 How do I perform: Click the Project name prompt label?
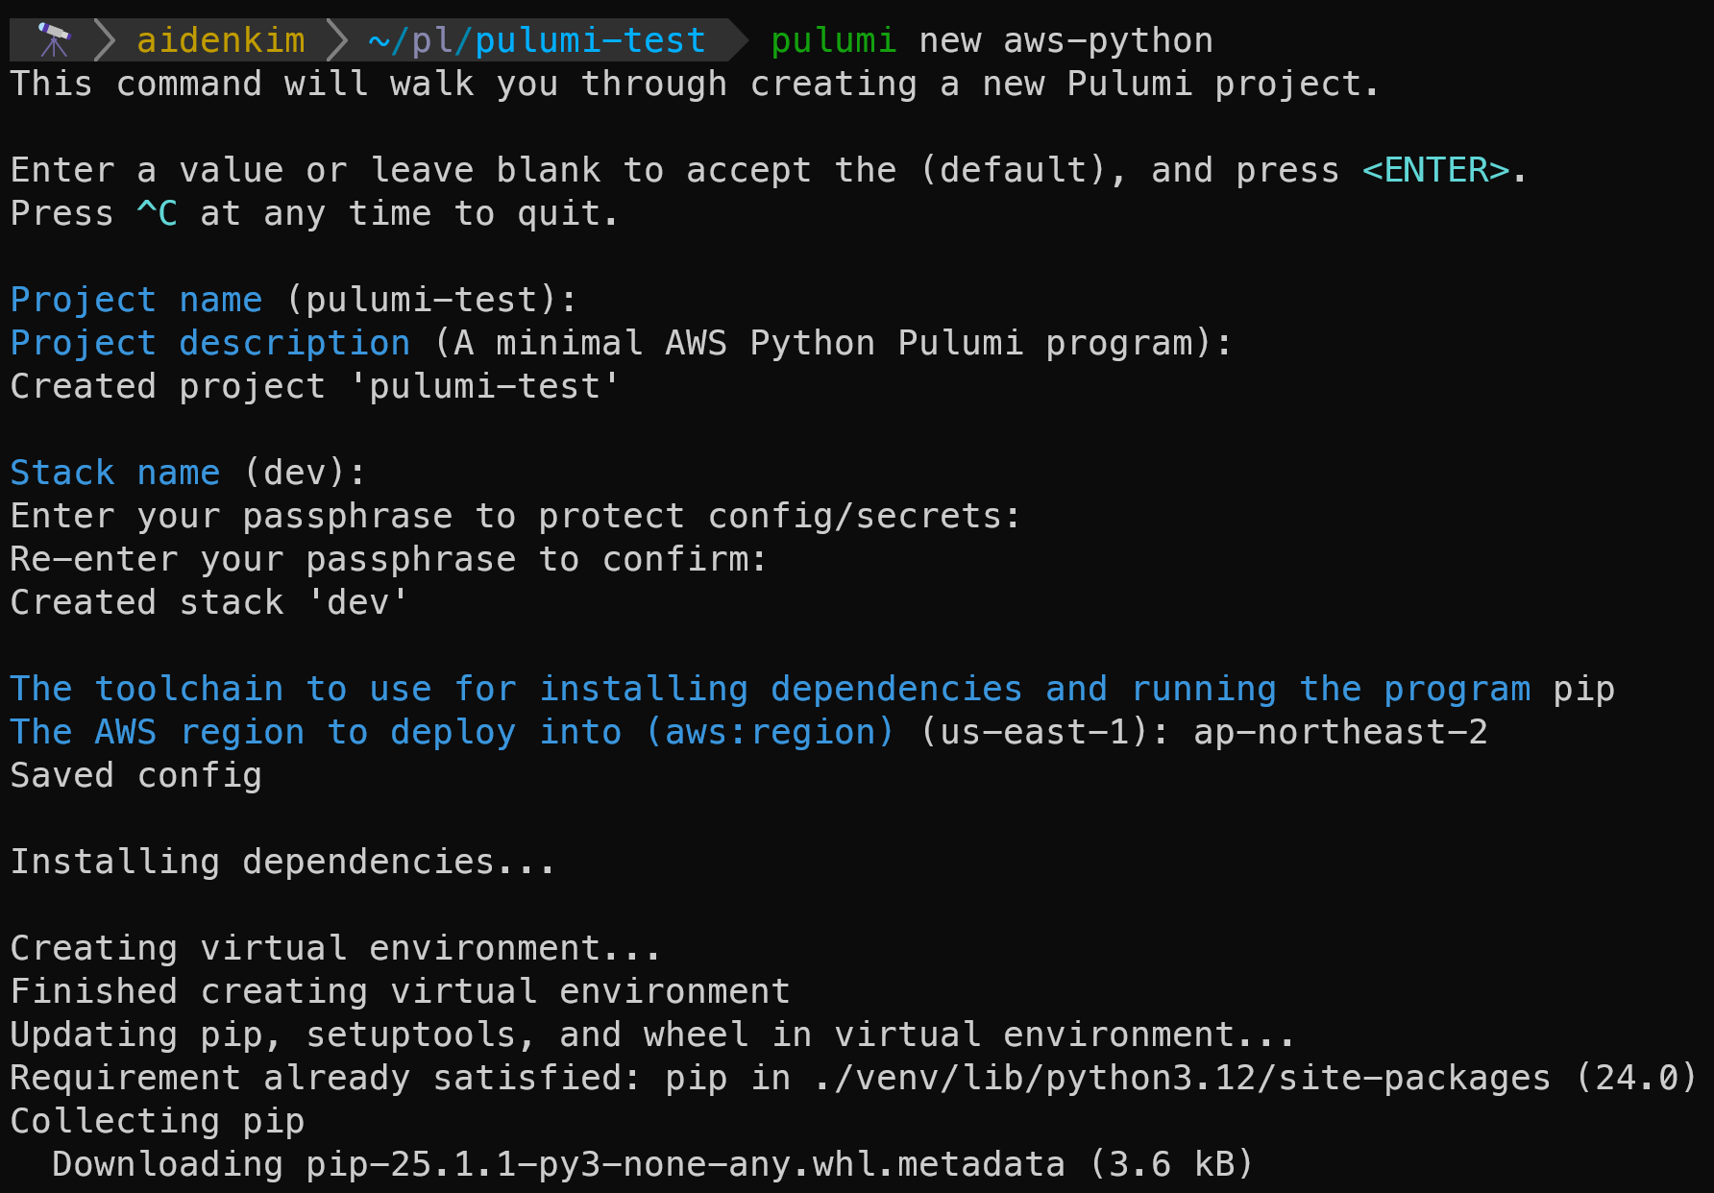coord(136,300)
